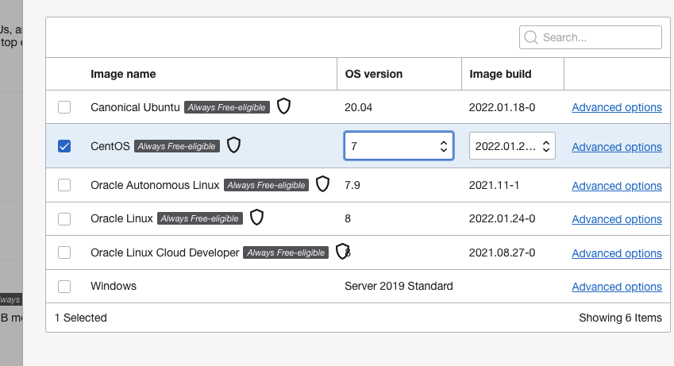674x366 pixels.
Task: Click the magnifier icon in the search box
Action: [531, 37]
